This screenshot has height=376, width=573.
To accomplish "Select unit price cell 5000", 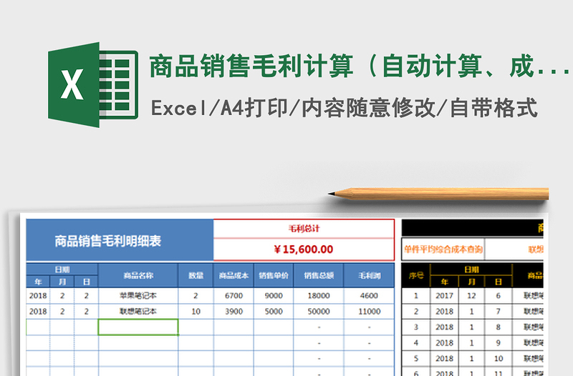I will point(274,312).
